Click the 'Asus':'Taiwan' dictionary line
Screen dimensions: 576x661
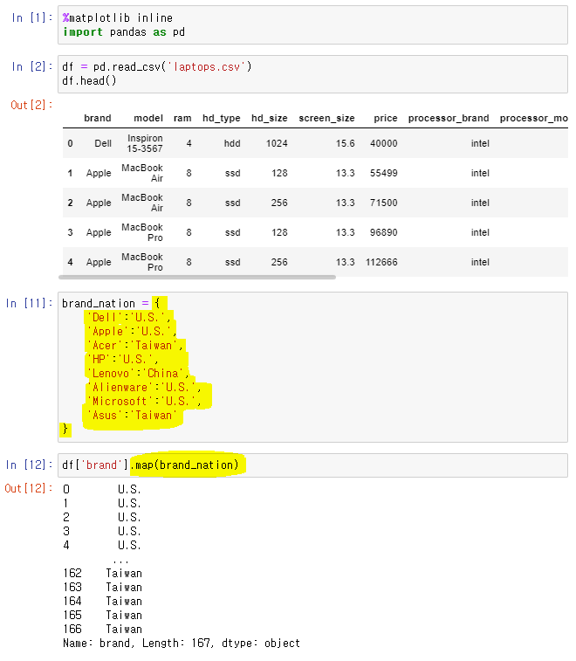[132, 416]
